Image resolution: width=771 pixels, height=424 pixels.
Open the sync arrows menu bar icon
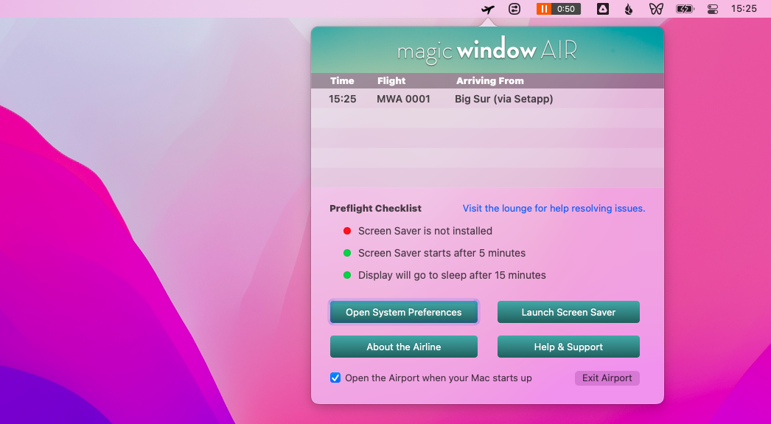coord(514,9)
